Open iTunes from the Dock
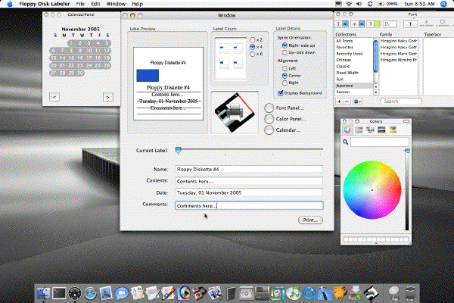The width and height of the screenshot is (454, 303). coord(294,293)
